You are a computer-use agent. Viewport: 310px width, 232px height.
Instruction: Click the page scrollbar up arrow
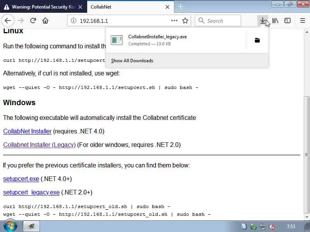point(307,32)
